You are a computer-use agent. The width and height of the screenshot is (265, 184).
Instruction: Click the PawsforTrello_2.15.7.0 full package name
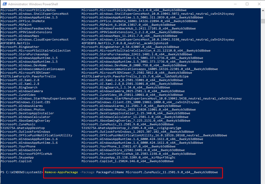pos(135,76)
